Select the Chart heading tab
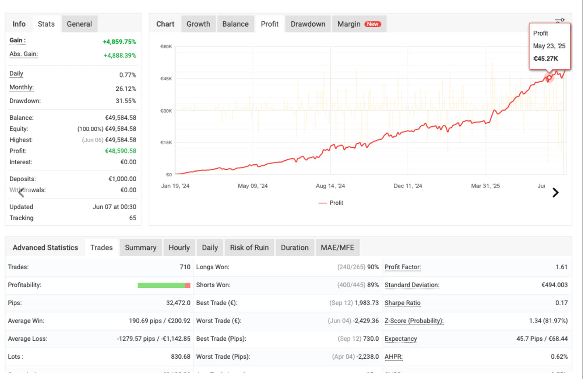Image resolution: width=583 pixels, height=379 pixels. [165, 24]
